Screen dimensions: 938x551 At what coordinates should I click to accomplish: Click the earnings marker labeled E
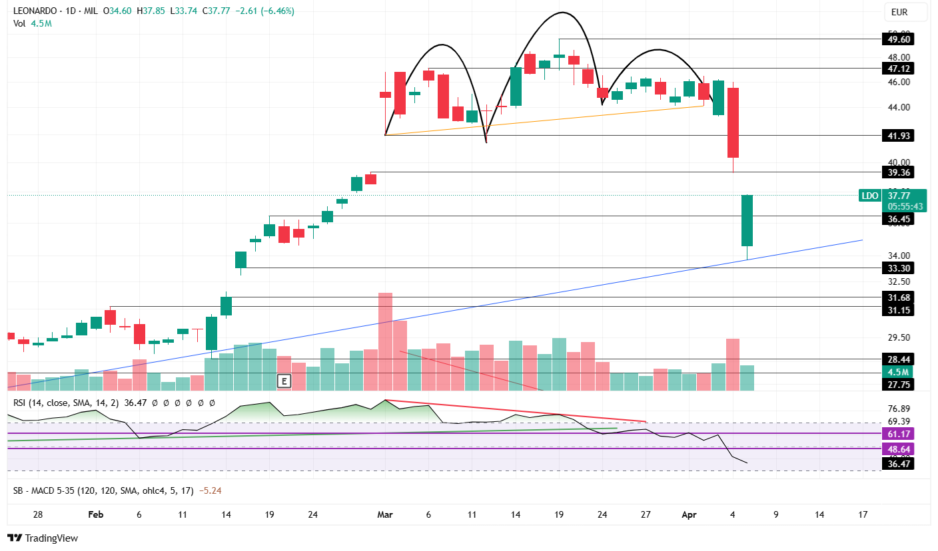click(x=284, y=381)
